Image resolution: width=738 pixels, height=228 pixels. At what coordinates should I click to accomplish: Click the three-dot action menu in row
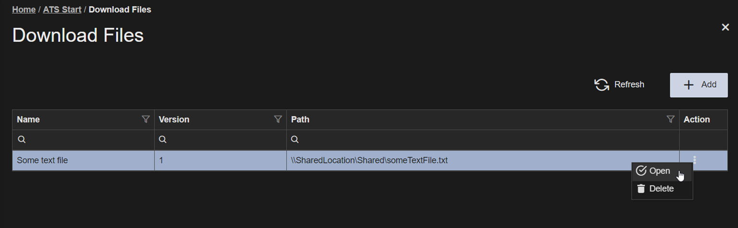point(694,160)
